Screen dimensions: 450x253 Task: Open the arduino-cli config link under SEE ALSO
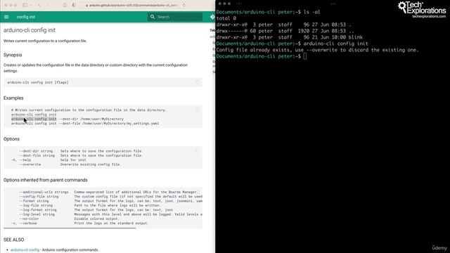[x=25, y=250]
